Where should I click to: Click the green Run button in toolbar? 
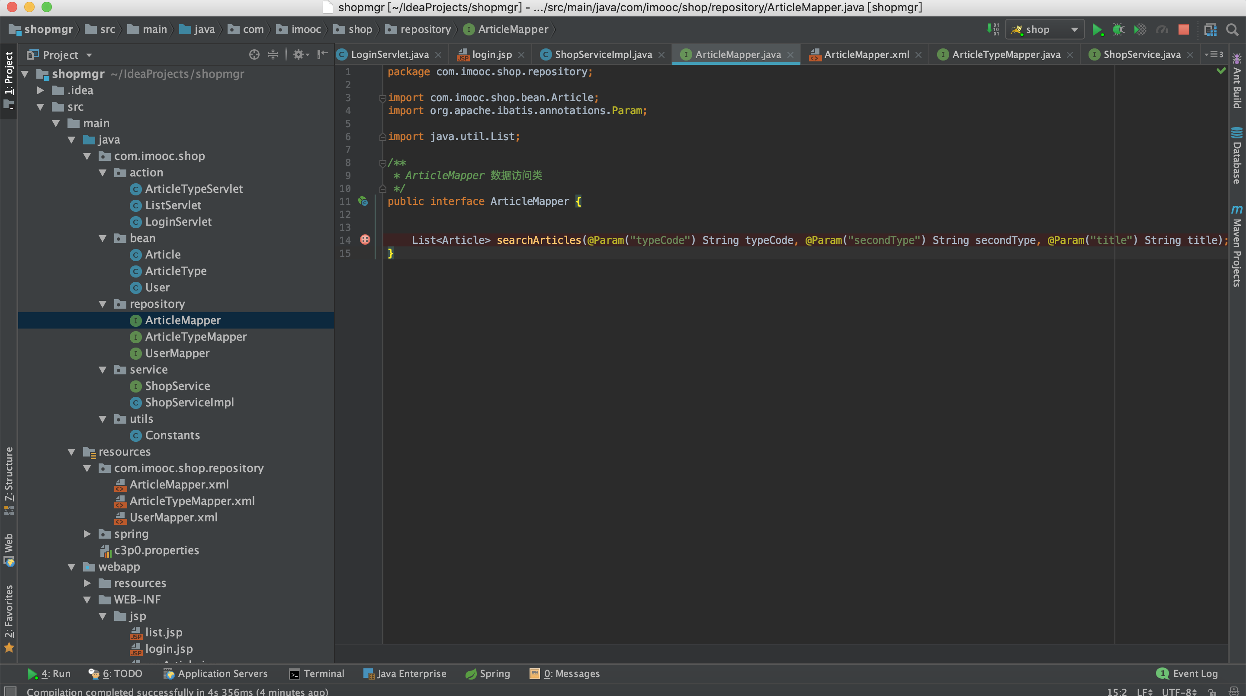1097,30
